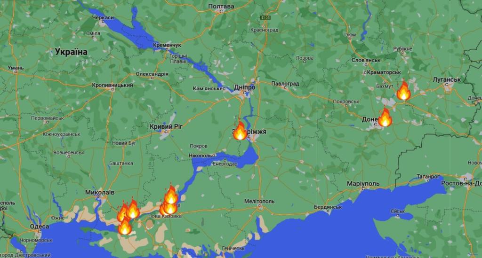The height and width of the screenshot is (258, 482).
Task: Click the Дніпро city marker dot
Action: tap(245, 92)
